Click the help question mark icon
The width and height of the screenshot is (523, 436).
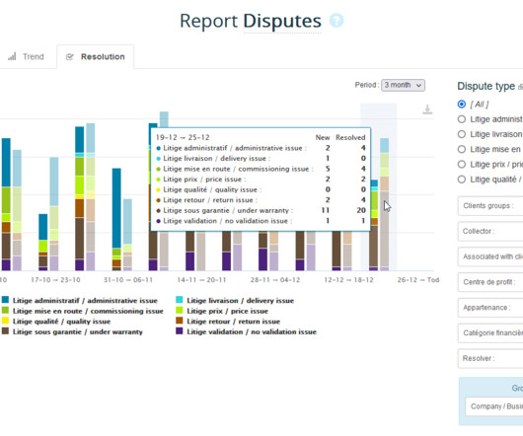336,21
